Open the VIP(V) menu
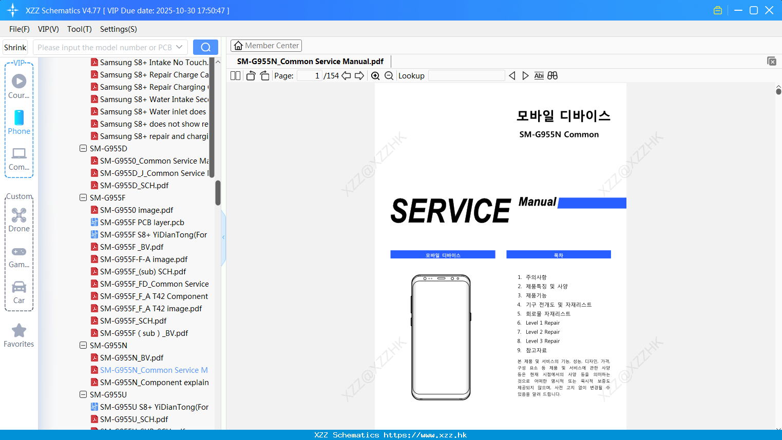Viewport: 782px width, 440px height. 48,29
